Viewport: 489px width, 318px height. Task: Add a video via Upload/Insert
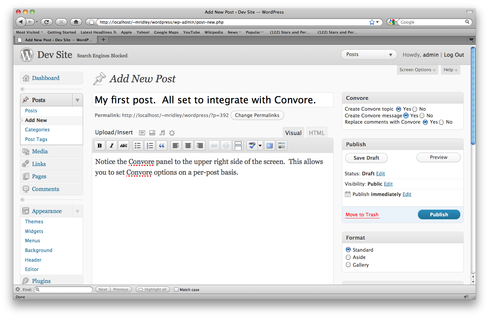click(152, 133)
